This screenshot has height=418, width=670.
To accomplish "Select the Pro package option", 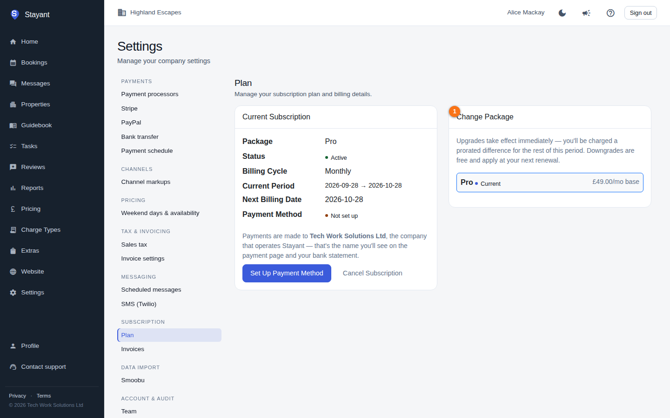I will 550,183.
